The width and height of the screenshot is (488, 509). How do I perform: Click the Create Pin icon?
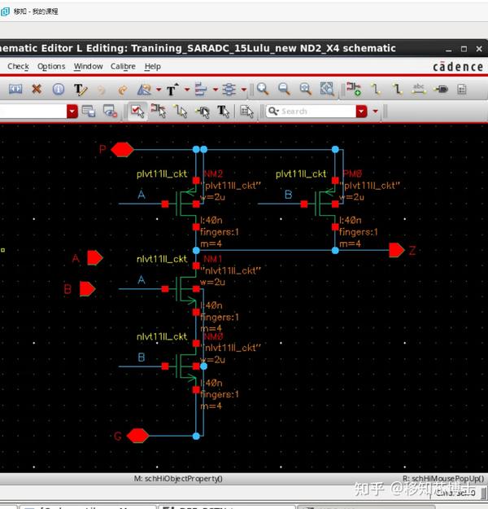coord(441,89)
